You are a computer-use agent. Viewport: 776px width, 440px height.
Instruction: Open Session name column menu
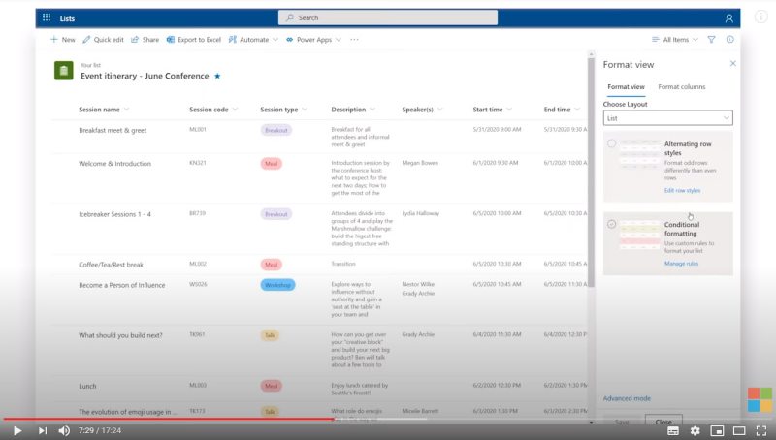point(127,110)
